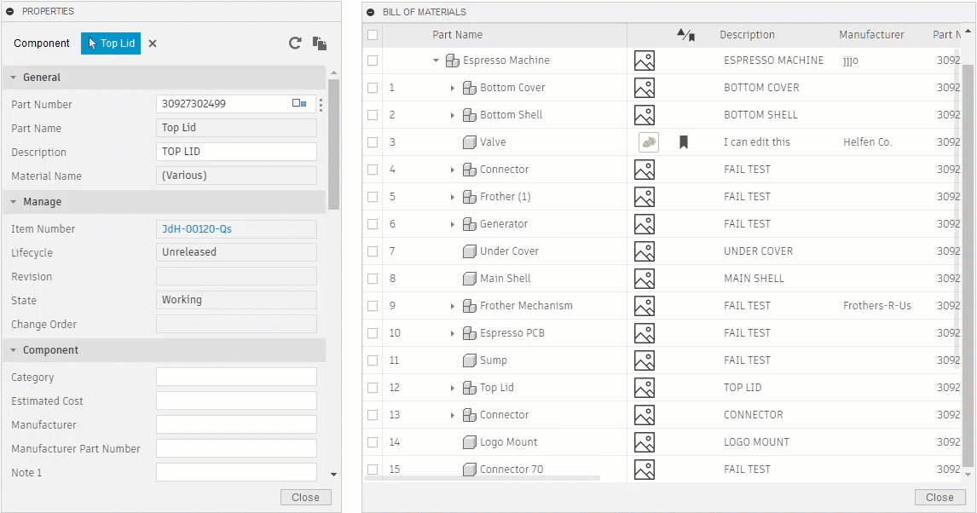Screen dimensions: 977x513
Task: Collapse the Manage section
Action: (13, 202)
